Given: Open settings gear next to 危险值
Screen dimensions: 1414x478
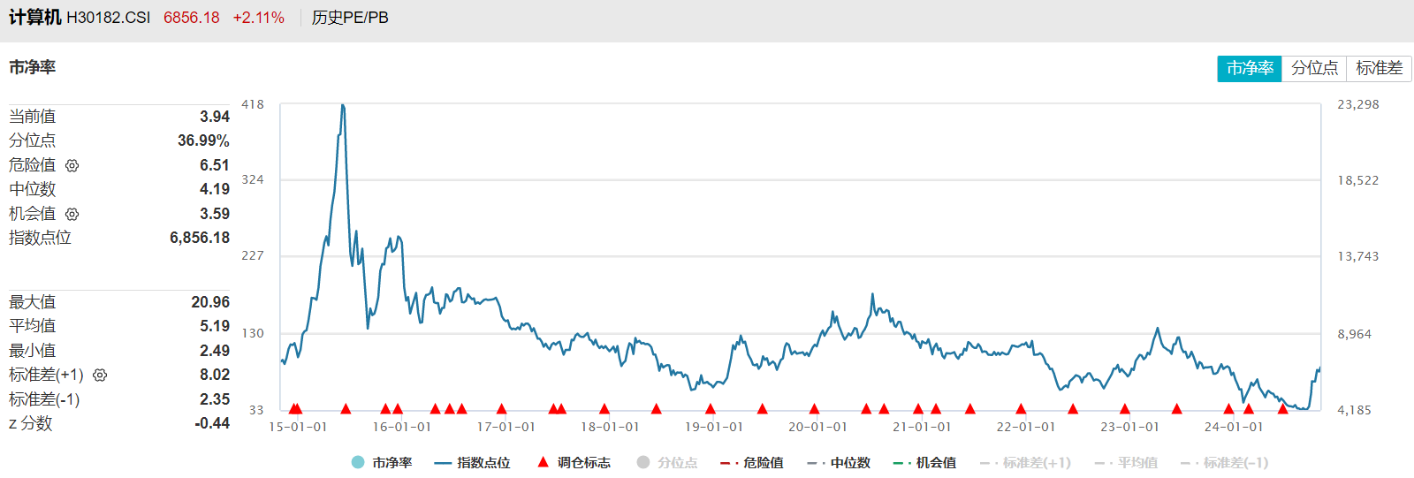Looking at the screenshot, I should [72, 165].
